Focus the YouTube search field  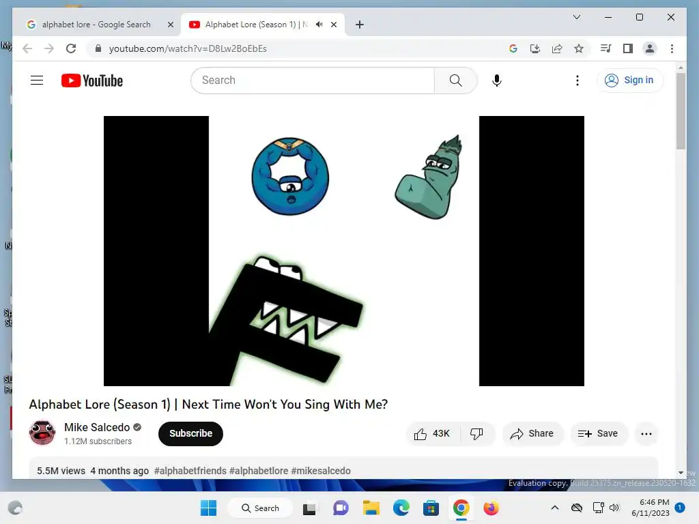[313, 81]
